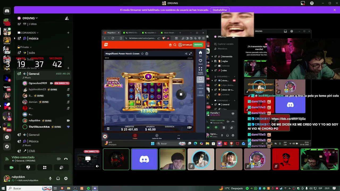Open the slot game hamburger menu
This screenshot has width=340, height=191.
tap(108, 129)
